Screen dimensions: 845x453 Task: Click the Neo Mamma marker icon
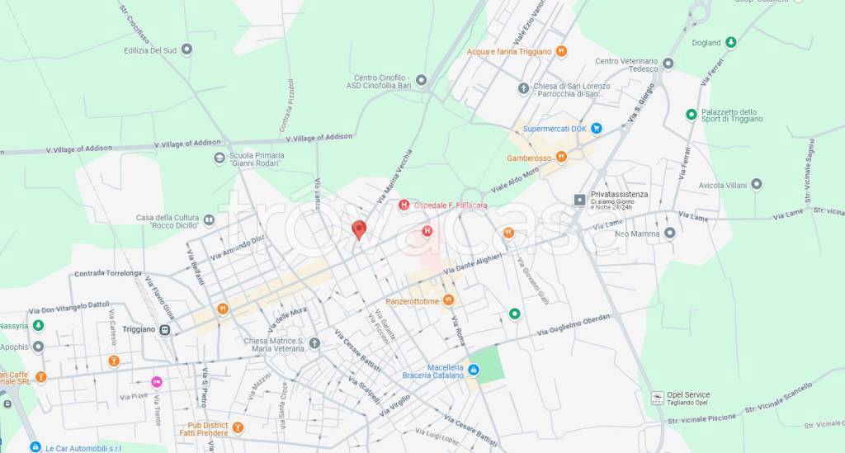[x=669, y=233]
